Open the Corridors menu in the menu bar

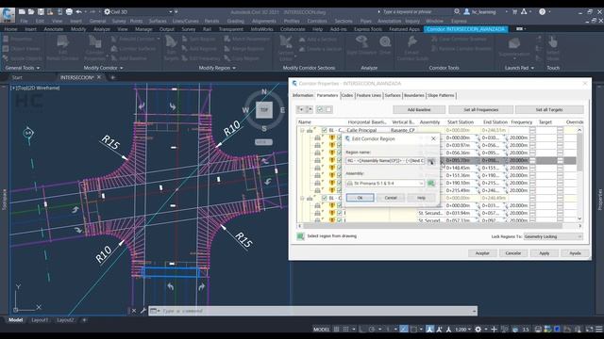[317, 21]
